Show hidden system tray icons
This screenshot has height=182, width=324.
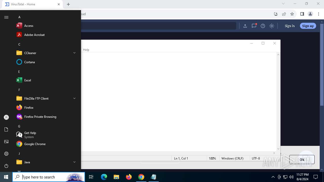point(273,177)
